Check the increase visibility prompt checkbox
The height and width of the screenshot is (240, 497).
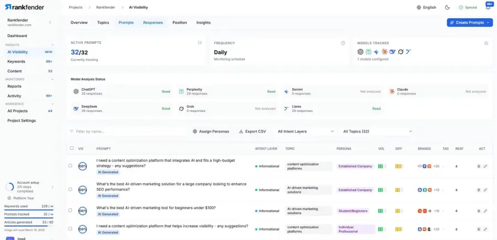[70, 228]
